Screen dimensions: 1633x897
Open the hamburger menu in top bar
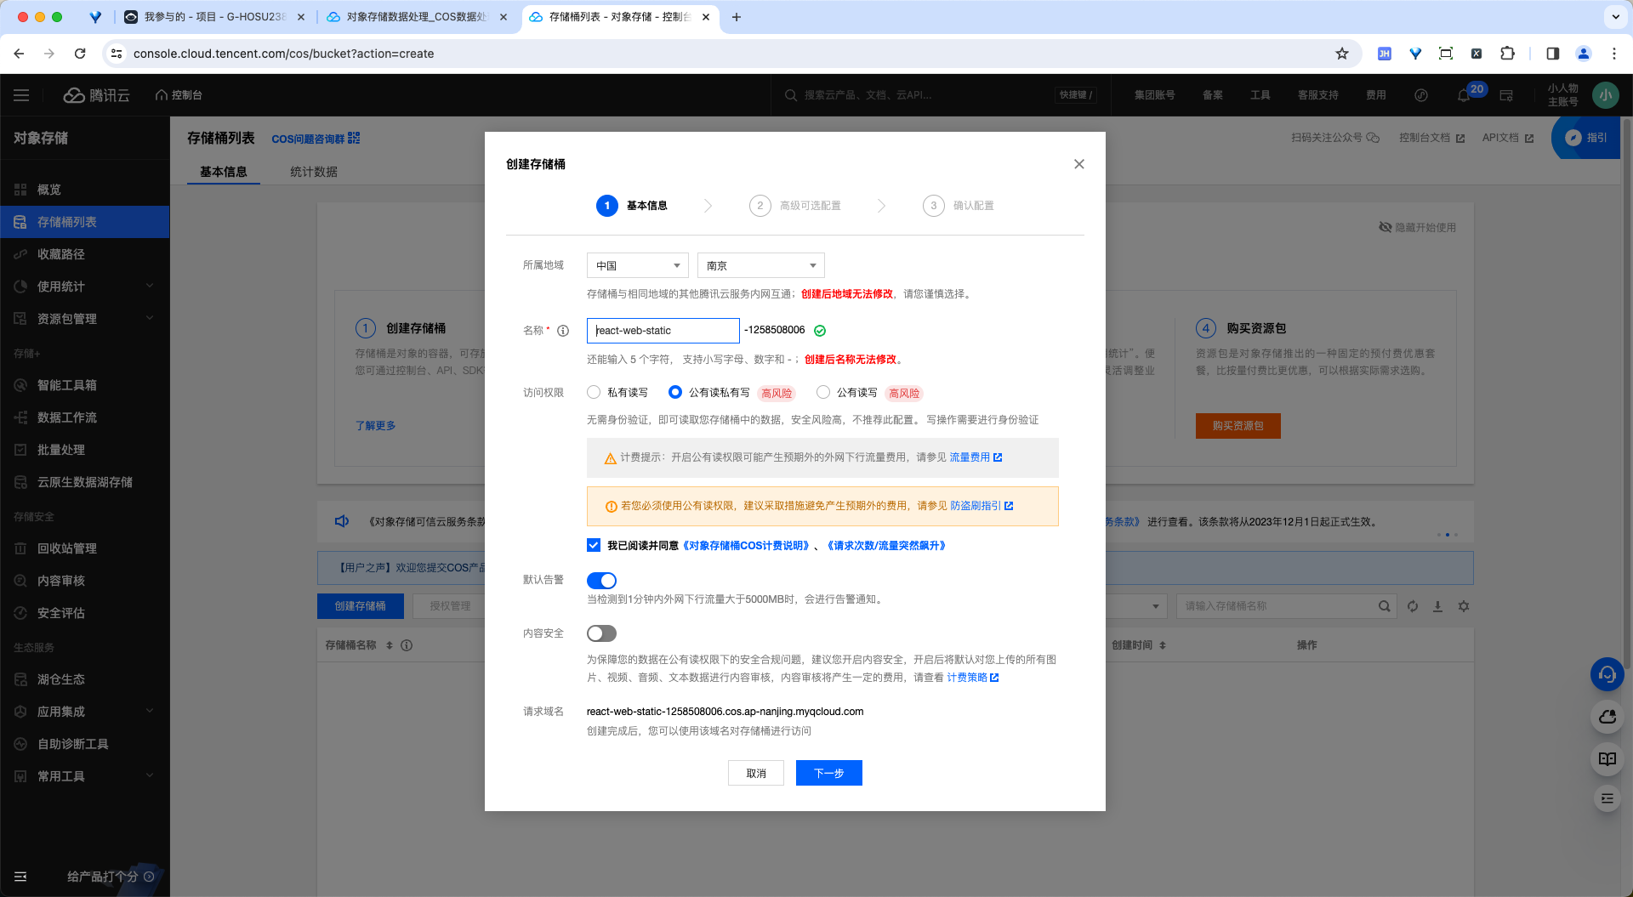pos(21,95)
